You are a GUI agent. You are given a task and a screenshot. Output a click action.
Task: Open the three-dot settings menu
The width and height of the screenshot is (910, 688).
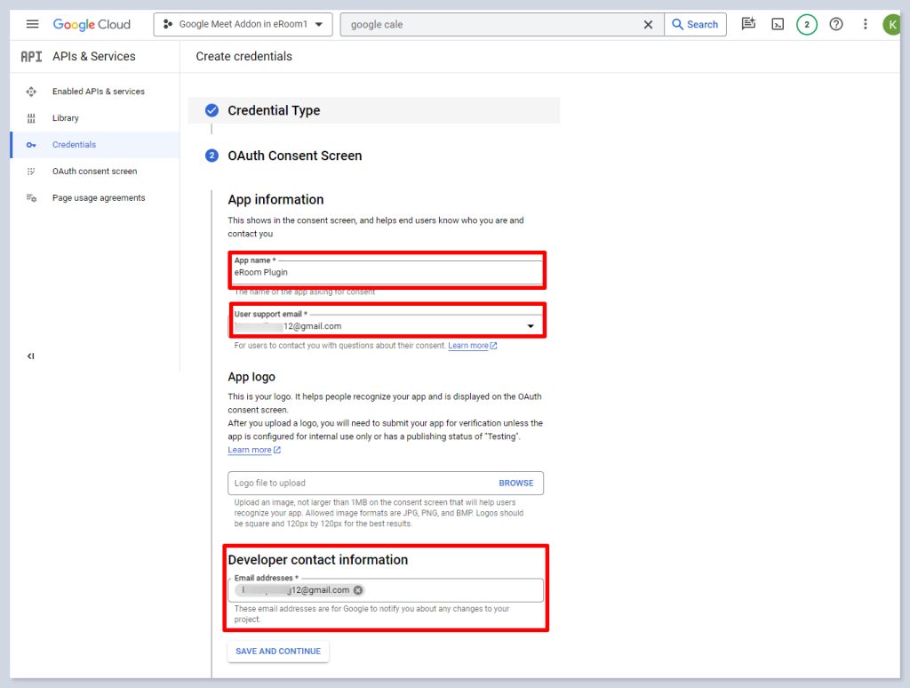click(x=865, y=24)
